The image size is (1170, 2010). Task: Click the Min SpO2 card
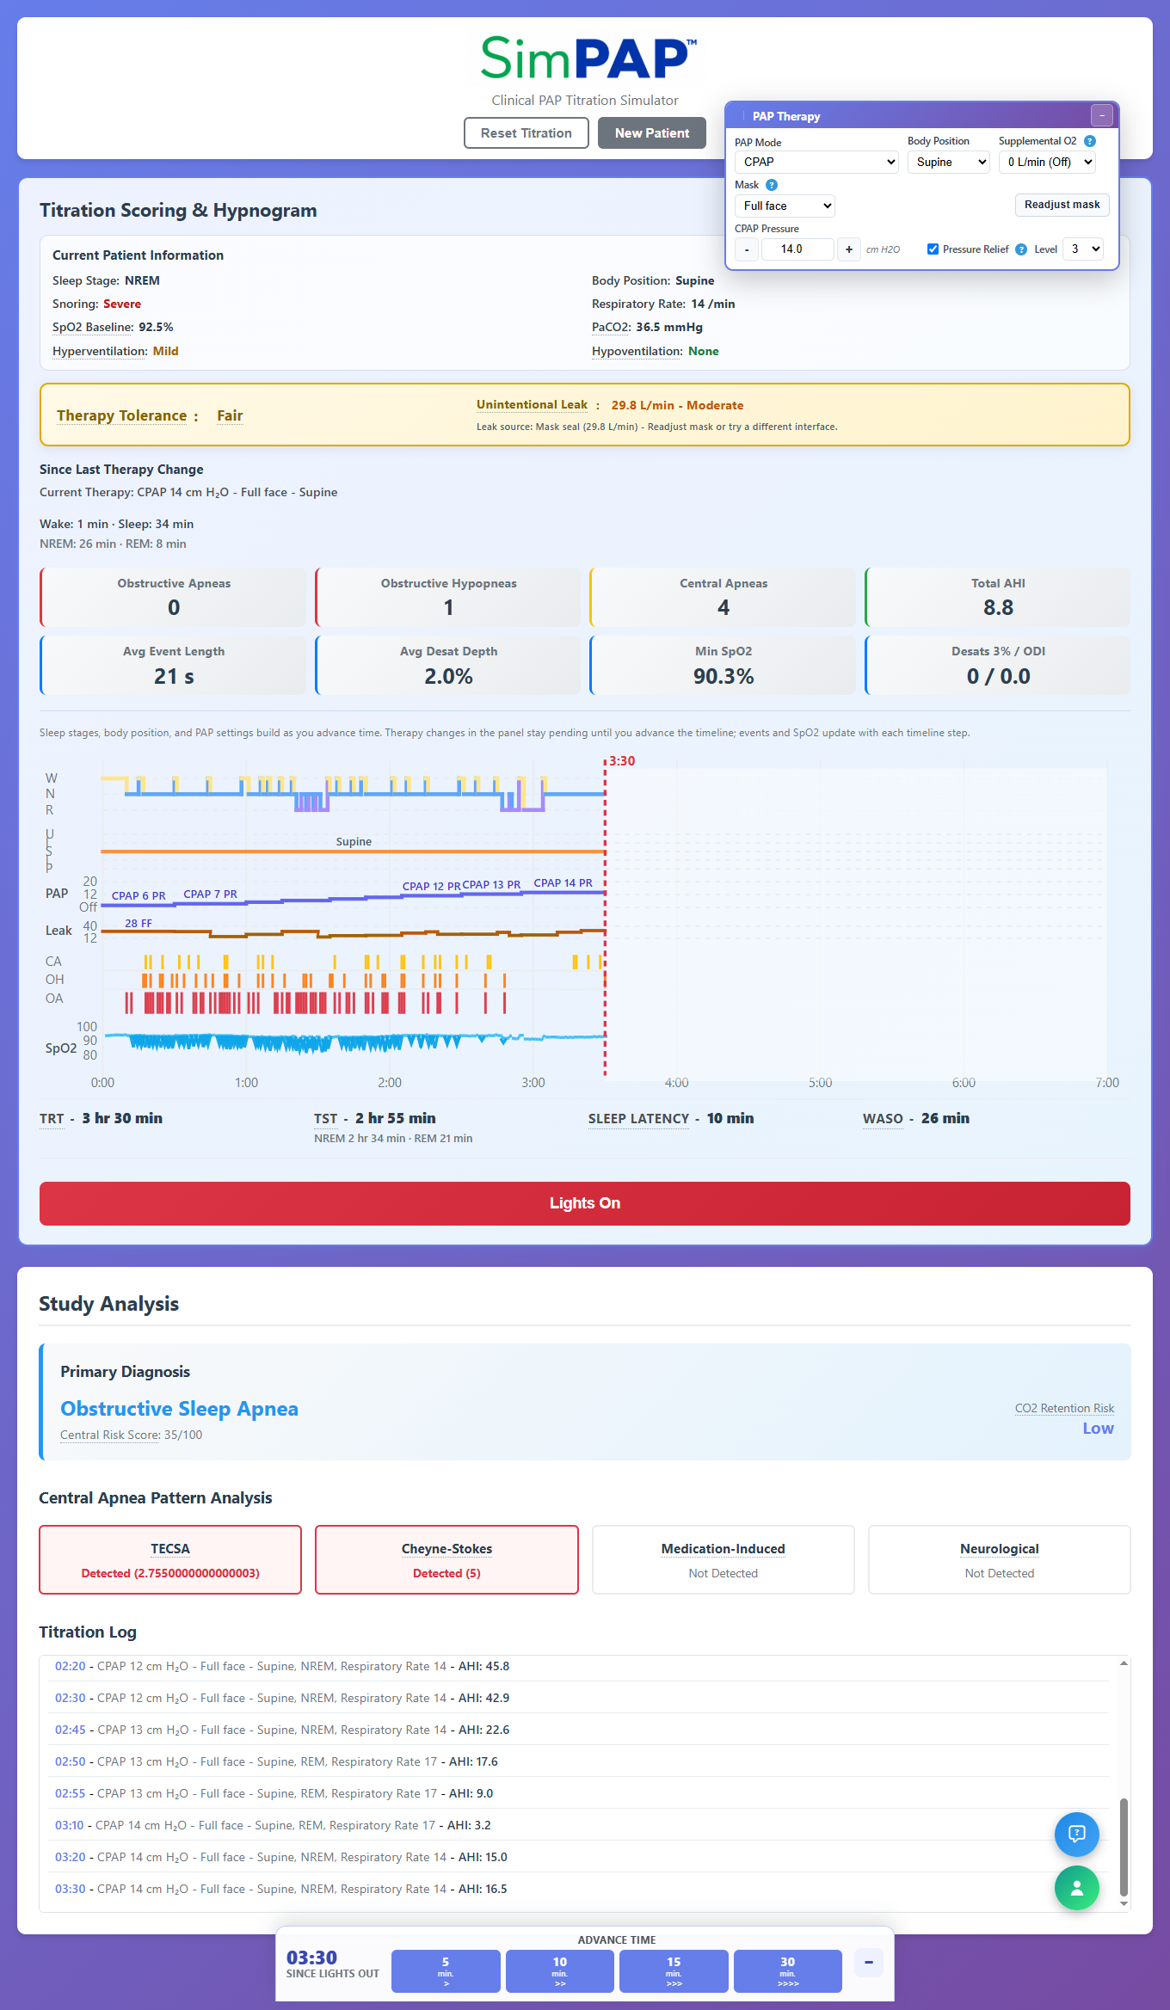[723, 665]
